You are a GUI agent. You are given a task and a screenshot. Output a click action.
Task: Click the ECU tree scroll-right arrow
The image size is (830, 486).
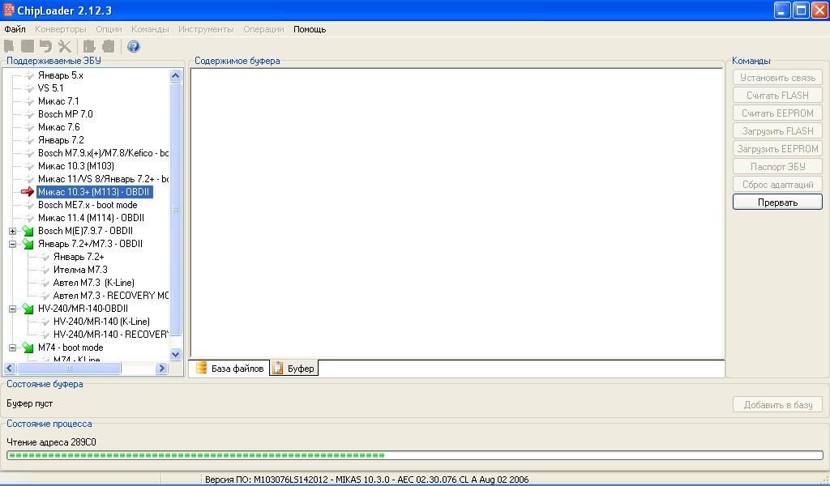(162, 368)
